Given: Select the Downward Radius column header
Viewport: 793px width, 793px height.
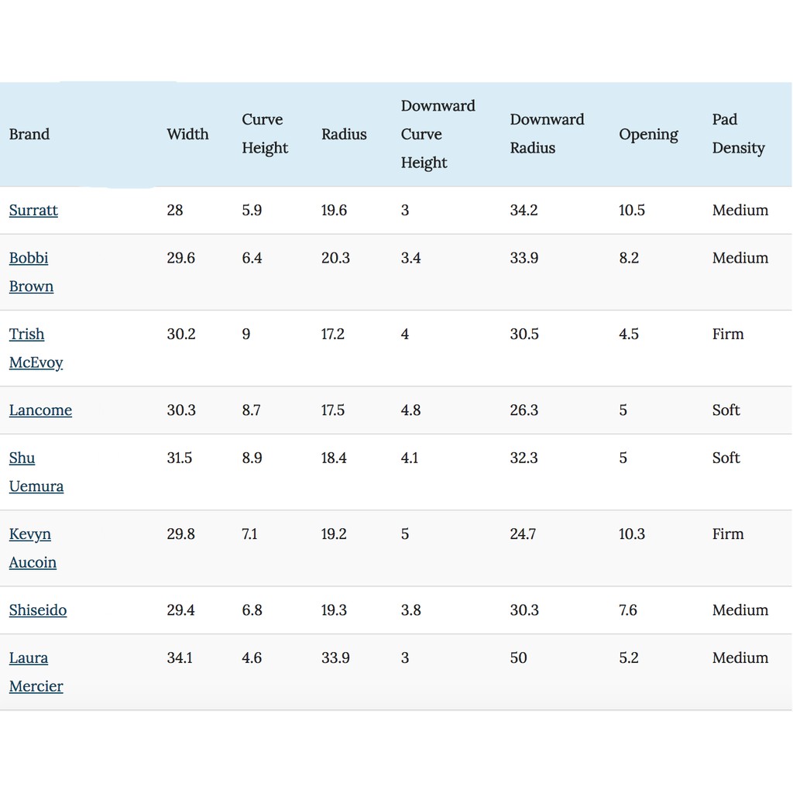Looking at the screenshot, I should pos(547,134).
